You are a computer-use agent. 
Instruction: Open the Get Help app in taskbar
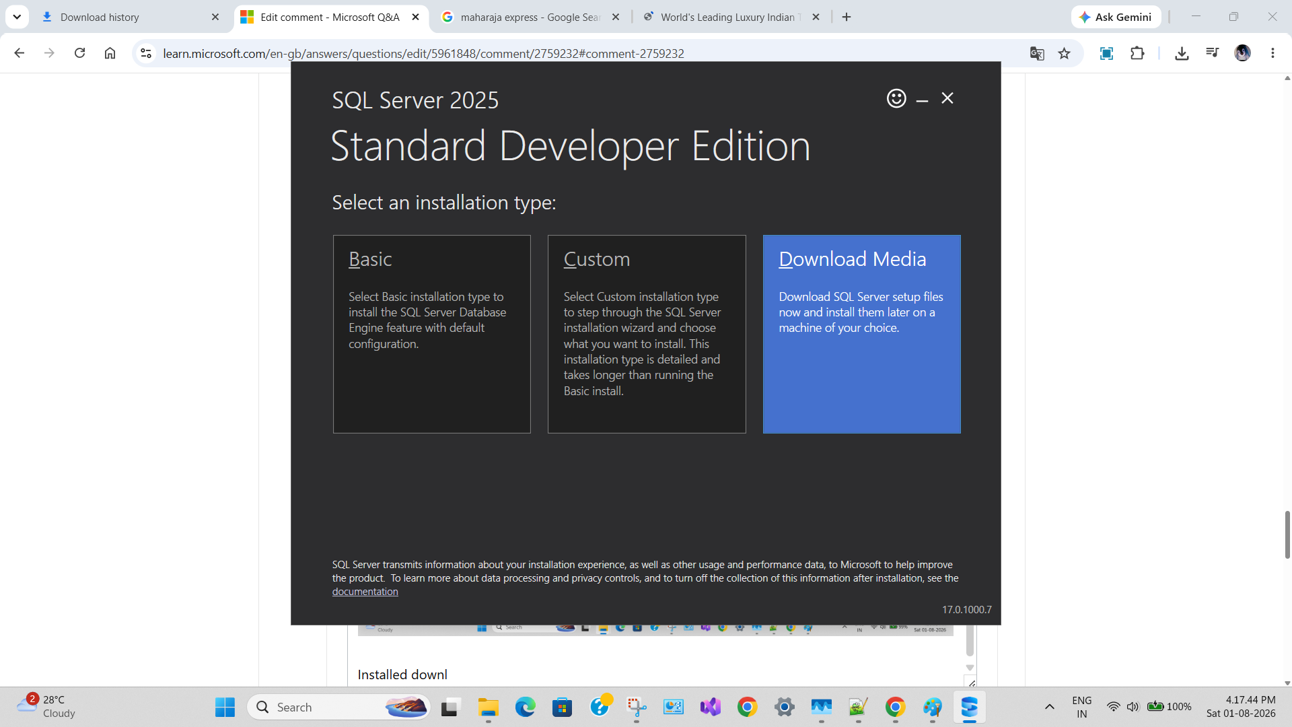click(600, 707)
